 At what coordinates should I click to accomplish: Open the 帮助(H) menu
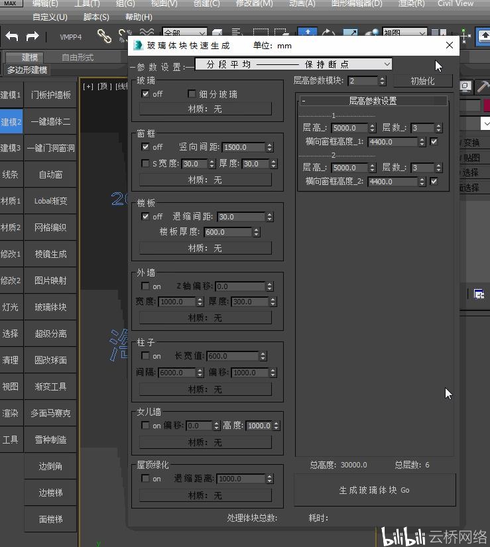(x=139, y=17)
